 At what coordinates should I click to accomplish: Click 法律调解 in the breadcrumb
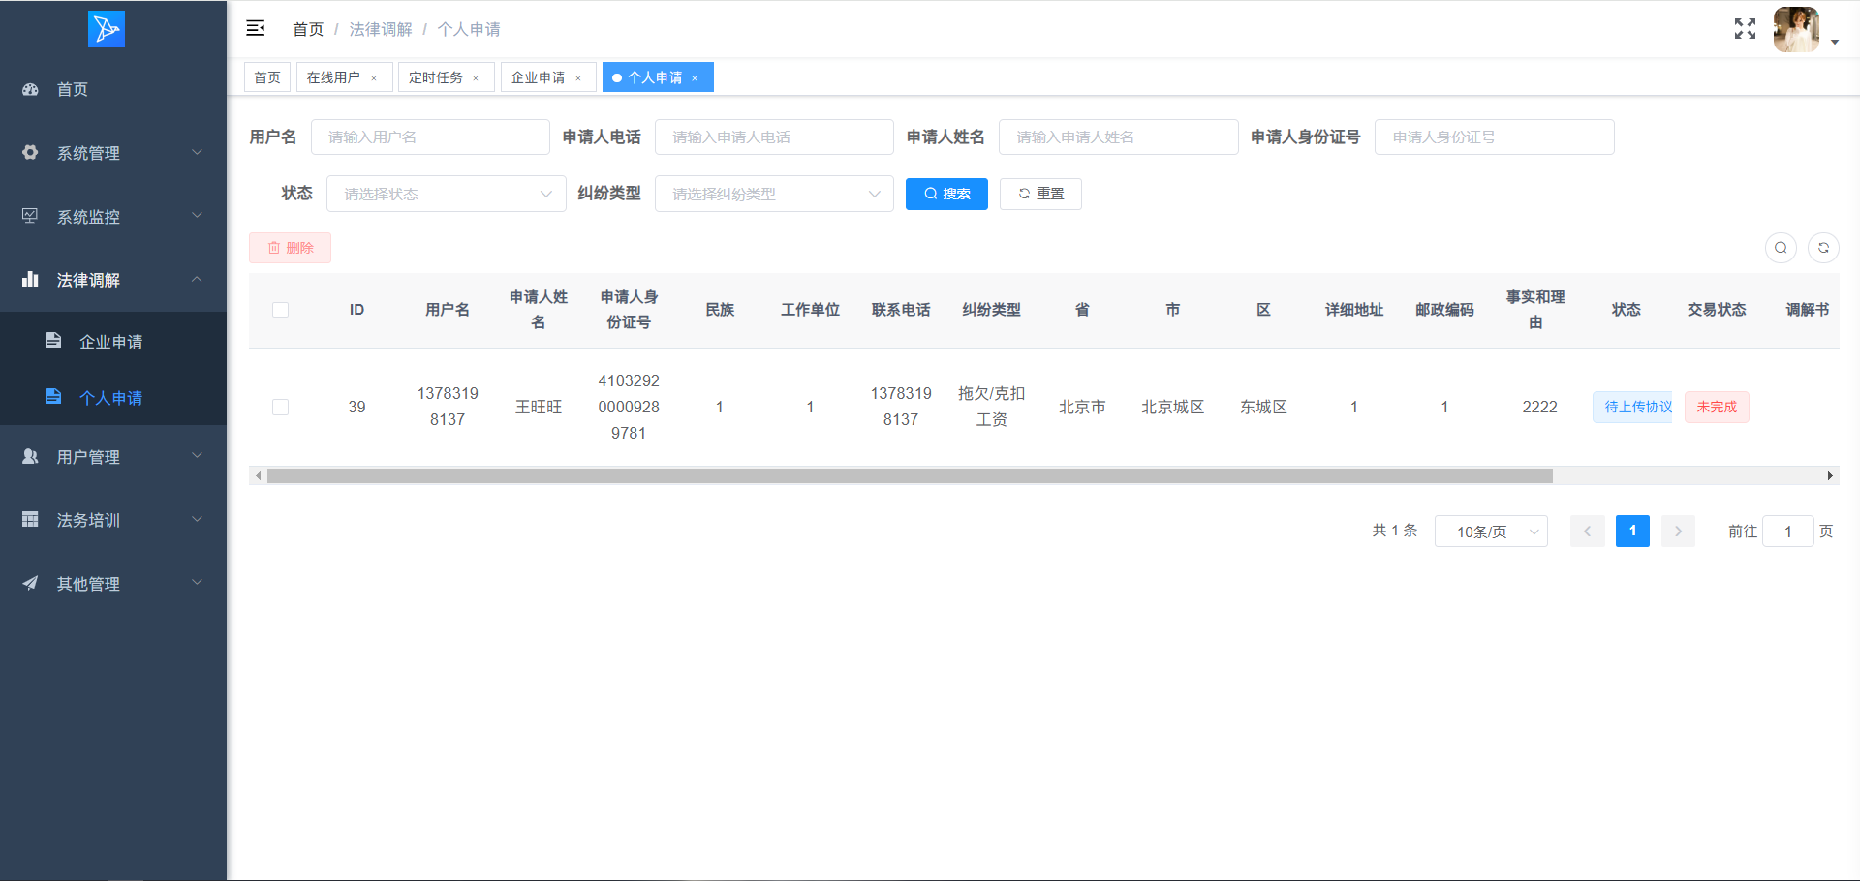pos(381,29)
